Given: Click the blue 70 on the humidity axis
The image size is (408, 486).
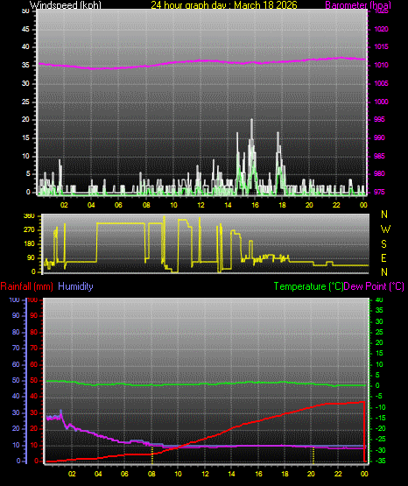Looking at the screenshot, I should [16, 348].
